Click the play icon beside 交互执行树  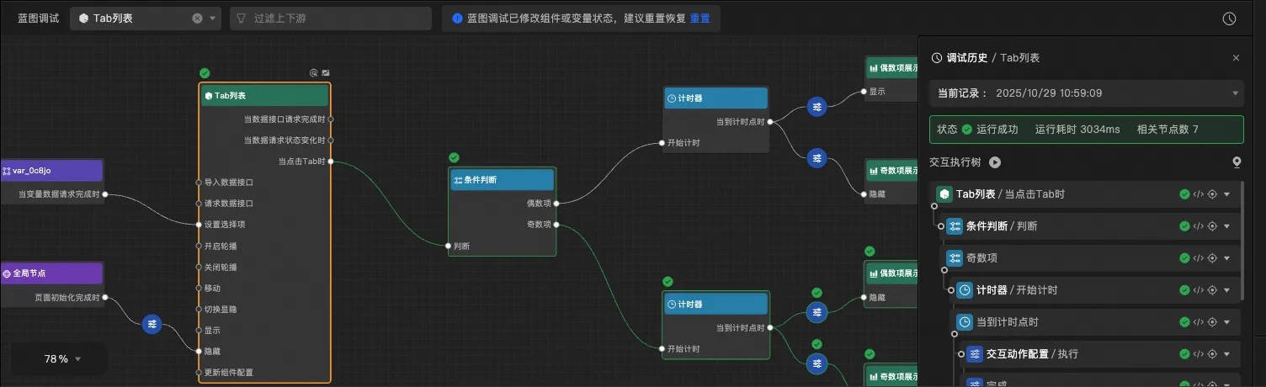995,162
